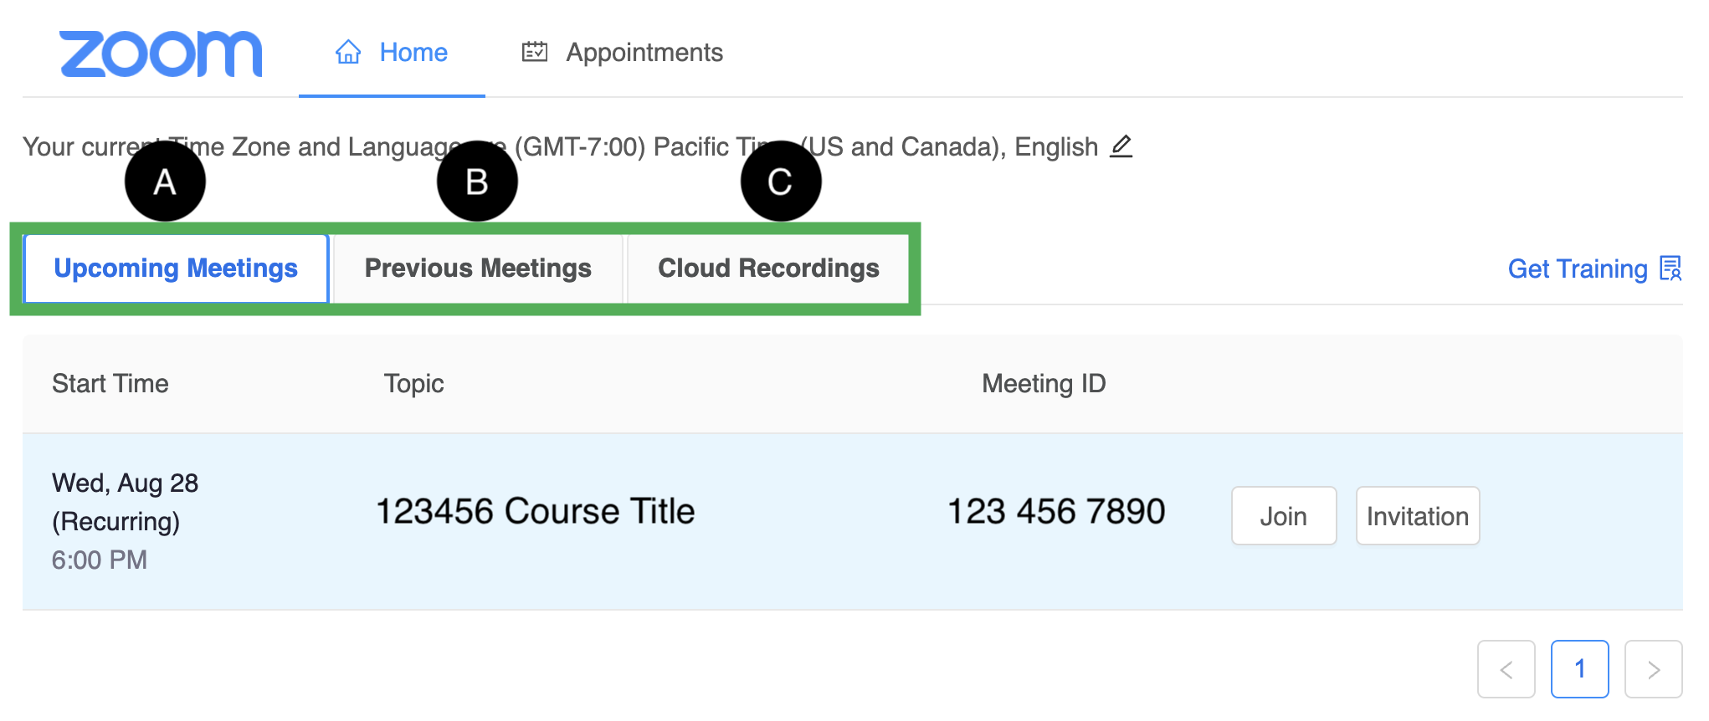This screenshot has height=721, width=1709.
Task: Click the Appointments calendar icon
Action: 535,52
